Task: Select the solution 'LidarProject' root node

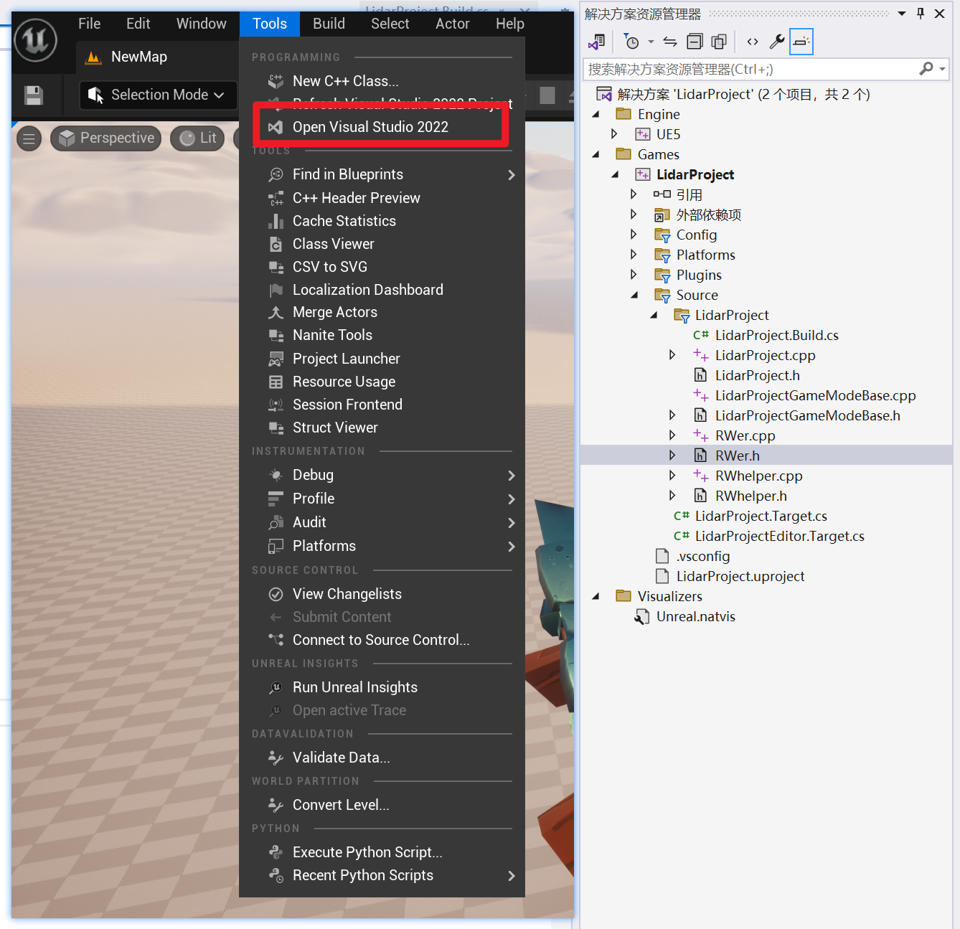Action: point(744,94)
